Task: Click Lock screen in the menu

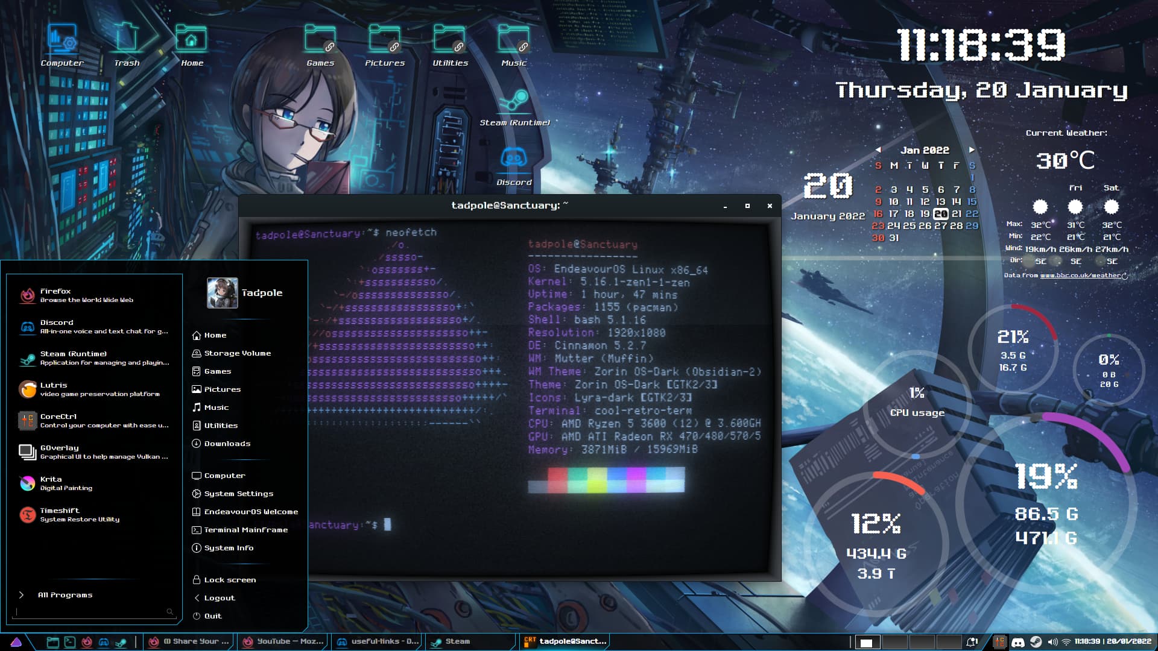Action: pos(224,580)
